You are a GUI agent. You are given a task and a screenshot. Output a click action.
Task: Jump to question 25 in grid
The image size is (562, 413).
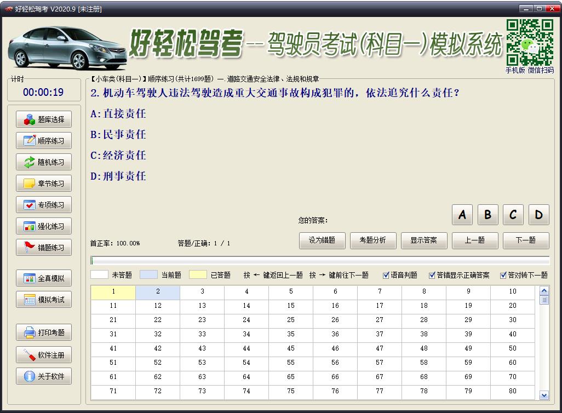[291, 320]
